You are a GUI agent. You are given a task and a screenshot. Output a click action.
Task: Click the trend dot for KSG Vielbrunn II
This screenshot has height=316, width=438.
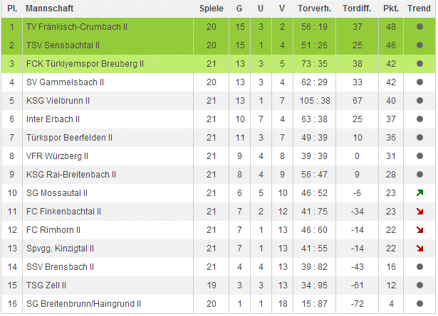[x=419, y=100]
